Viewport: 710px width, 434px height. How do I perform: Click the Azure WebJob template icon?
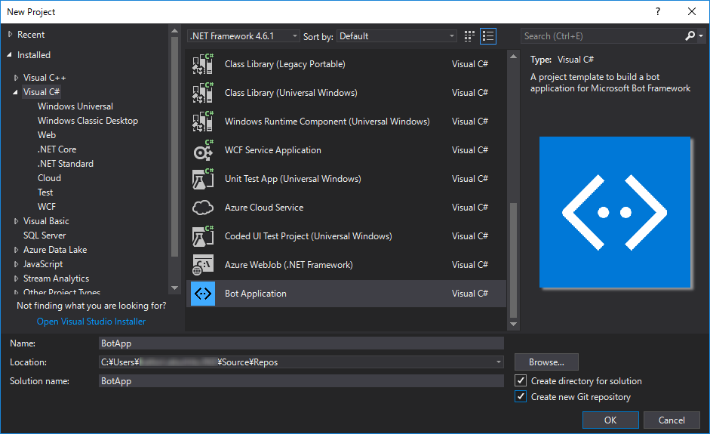[203, 265]
